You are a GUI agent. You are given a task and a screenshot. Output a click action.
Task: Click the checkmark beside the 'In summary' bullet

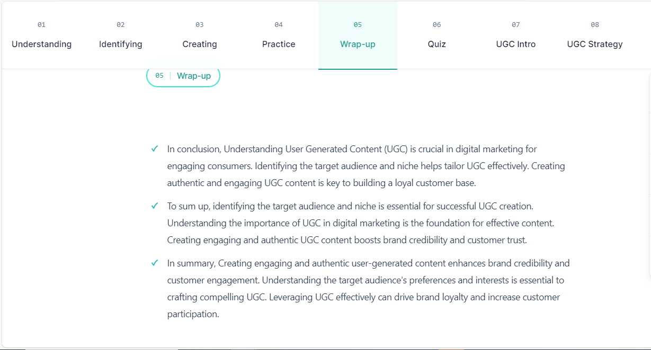pos(155,263)
